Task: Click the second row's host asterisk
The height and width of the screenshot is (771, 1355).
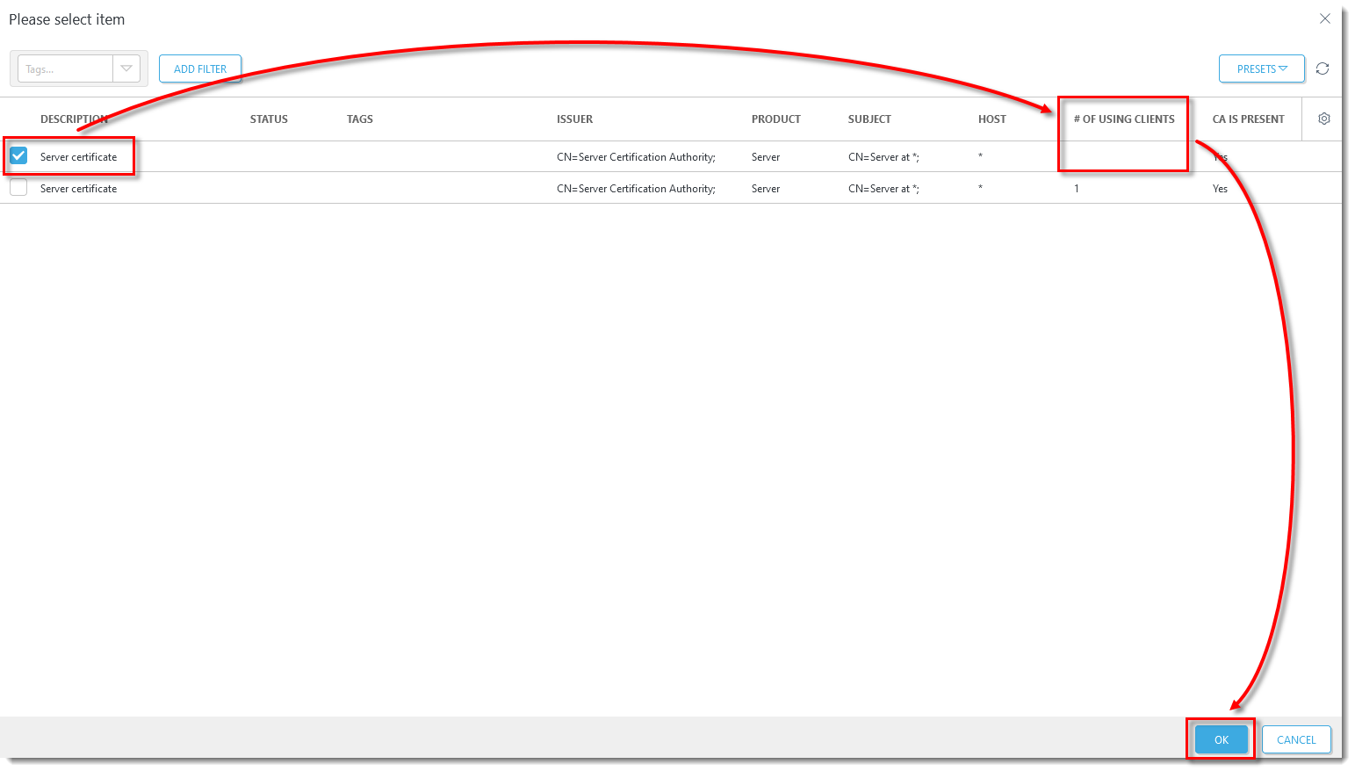Action: coord(981,188)
